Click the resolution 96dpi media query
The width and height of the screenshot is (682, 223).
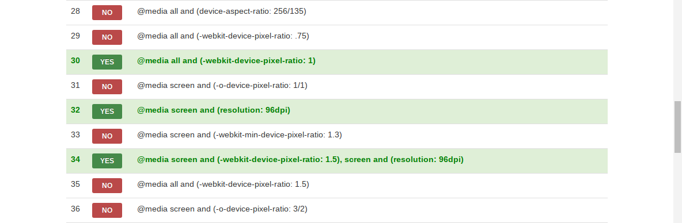click(214, 110)
